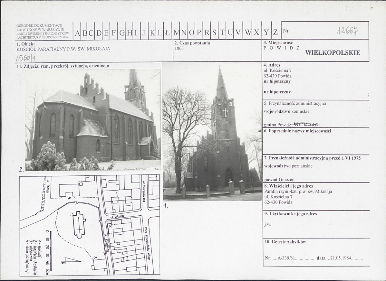Image resolution: width=386 pixels, height=281 pixels.
Task: Open the rear-view church photograph
Action: pyautogui.click(x=93, y=120)
